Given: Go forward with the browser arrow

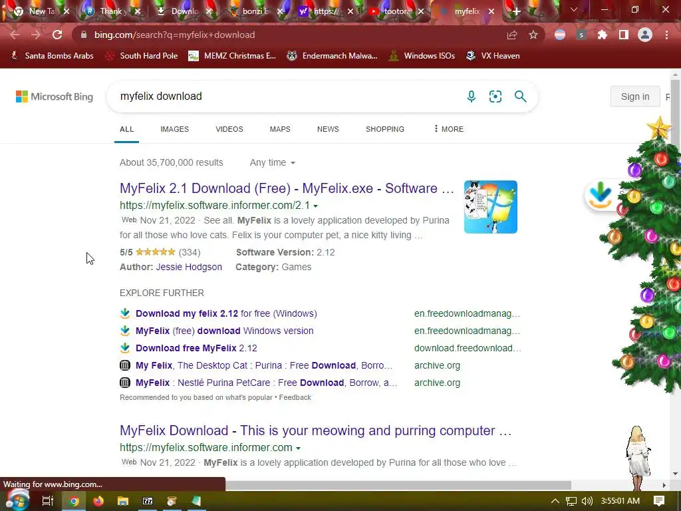Looking at the screenshot, I should click(36, 35).
